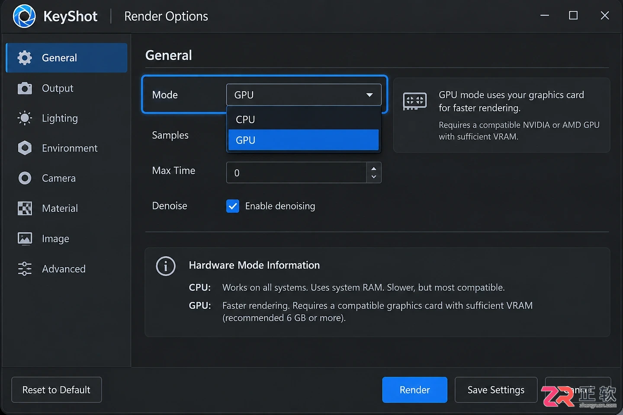Click the Hardware Mode info icon
Viewport: 623px width, 415px height.
click(x=166, y=266)
